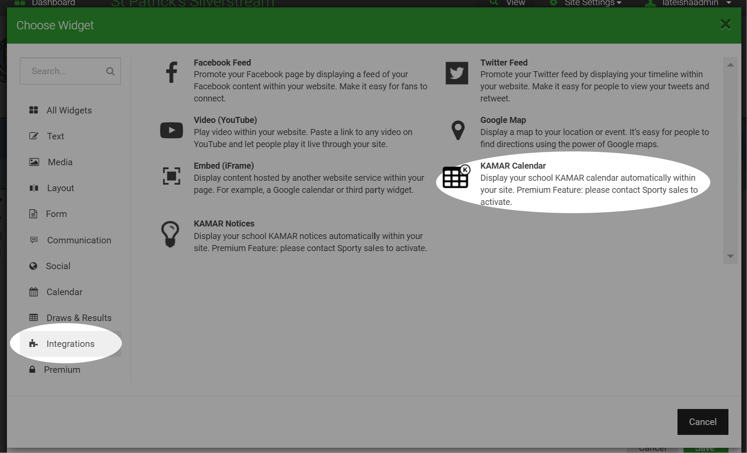Click the Layout columns icon
Screen dimensions: 747x453
coord(34,188)
